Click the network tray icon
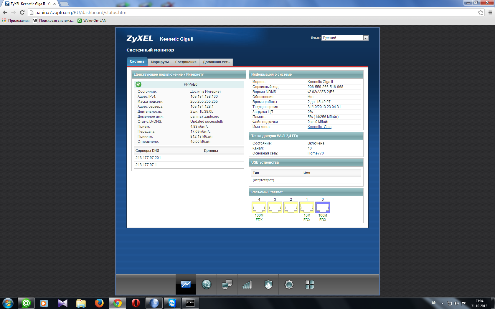Image resolution: width=495 pixels, height=309 pixels. point(450,303)
